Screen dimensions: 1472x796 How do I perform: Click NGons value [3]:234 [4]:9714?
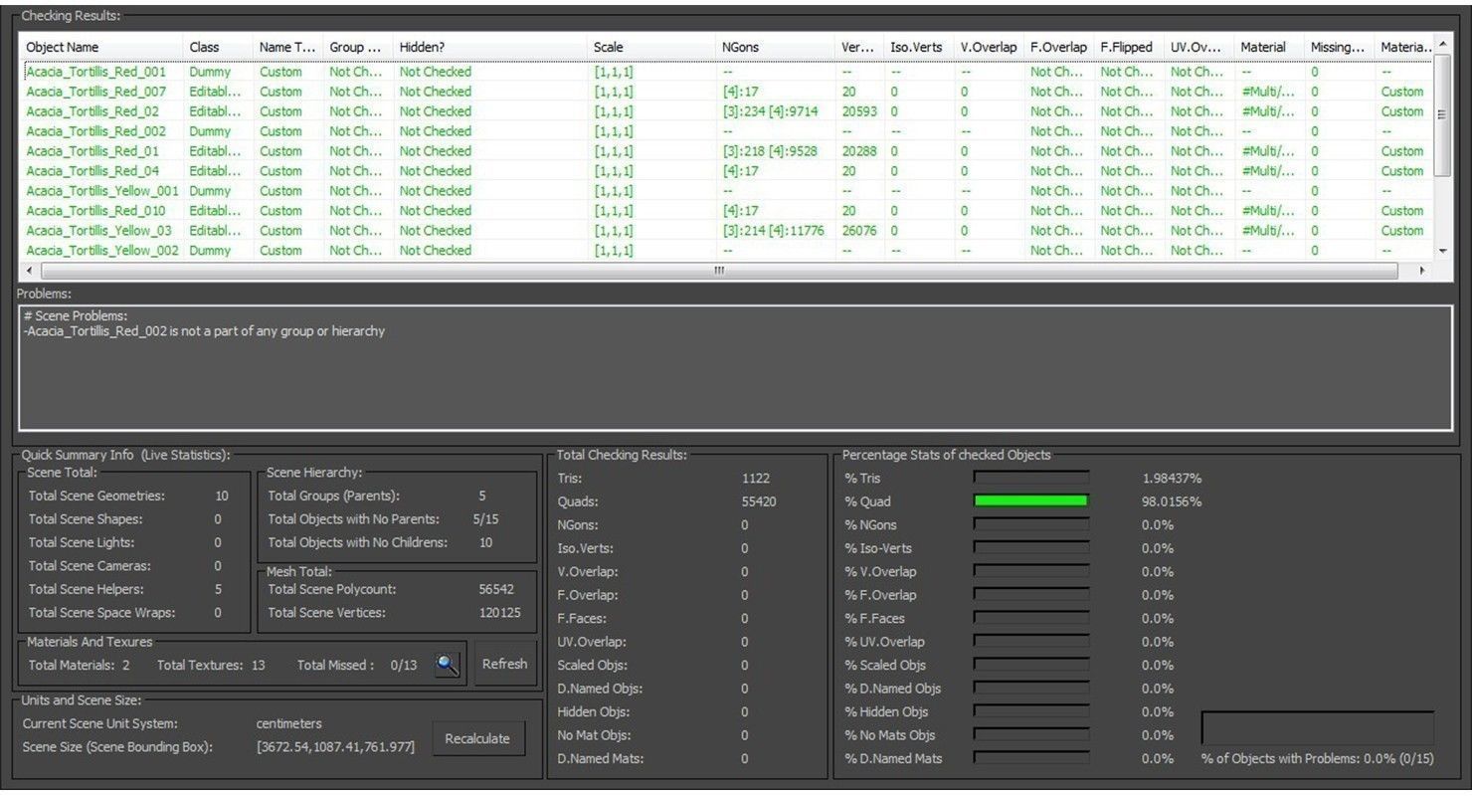(770, 111)
